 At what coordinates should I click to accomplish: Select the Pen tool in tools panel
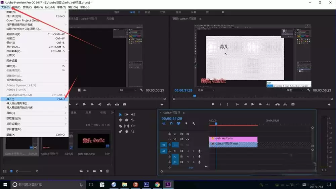[x=120, y=132]
